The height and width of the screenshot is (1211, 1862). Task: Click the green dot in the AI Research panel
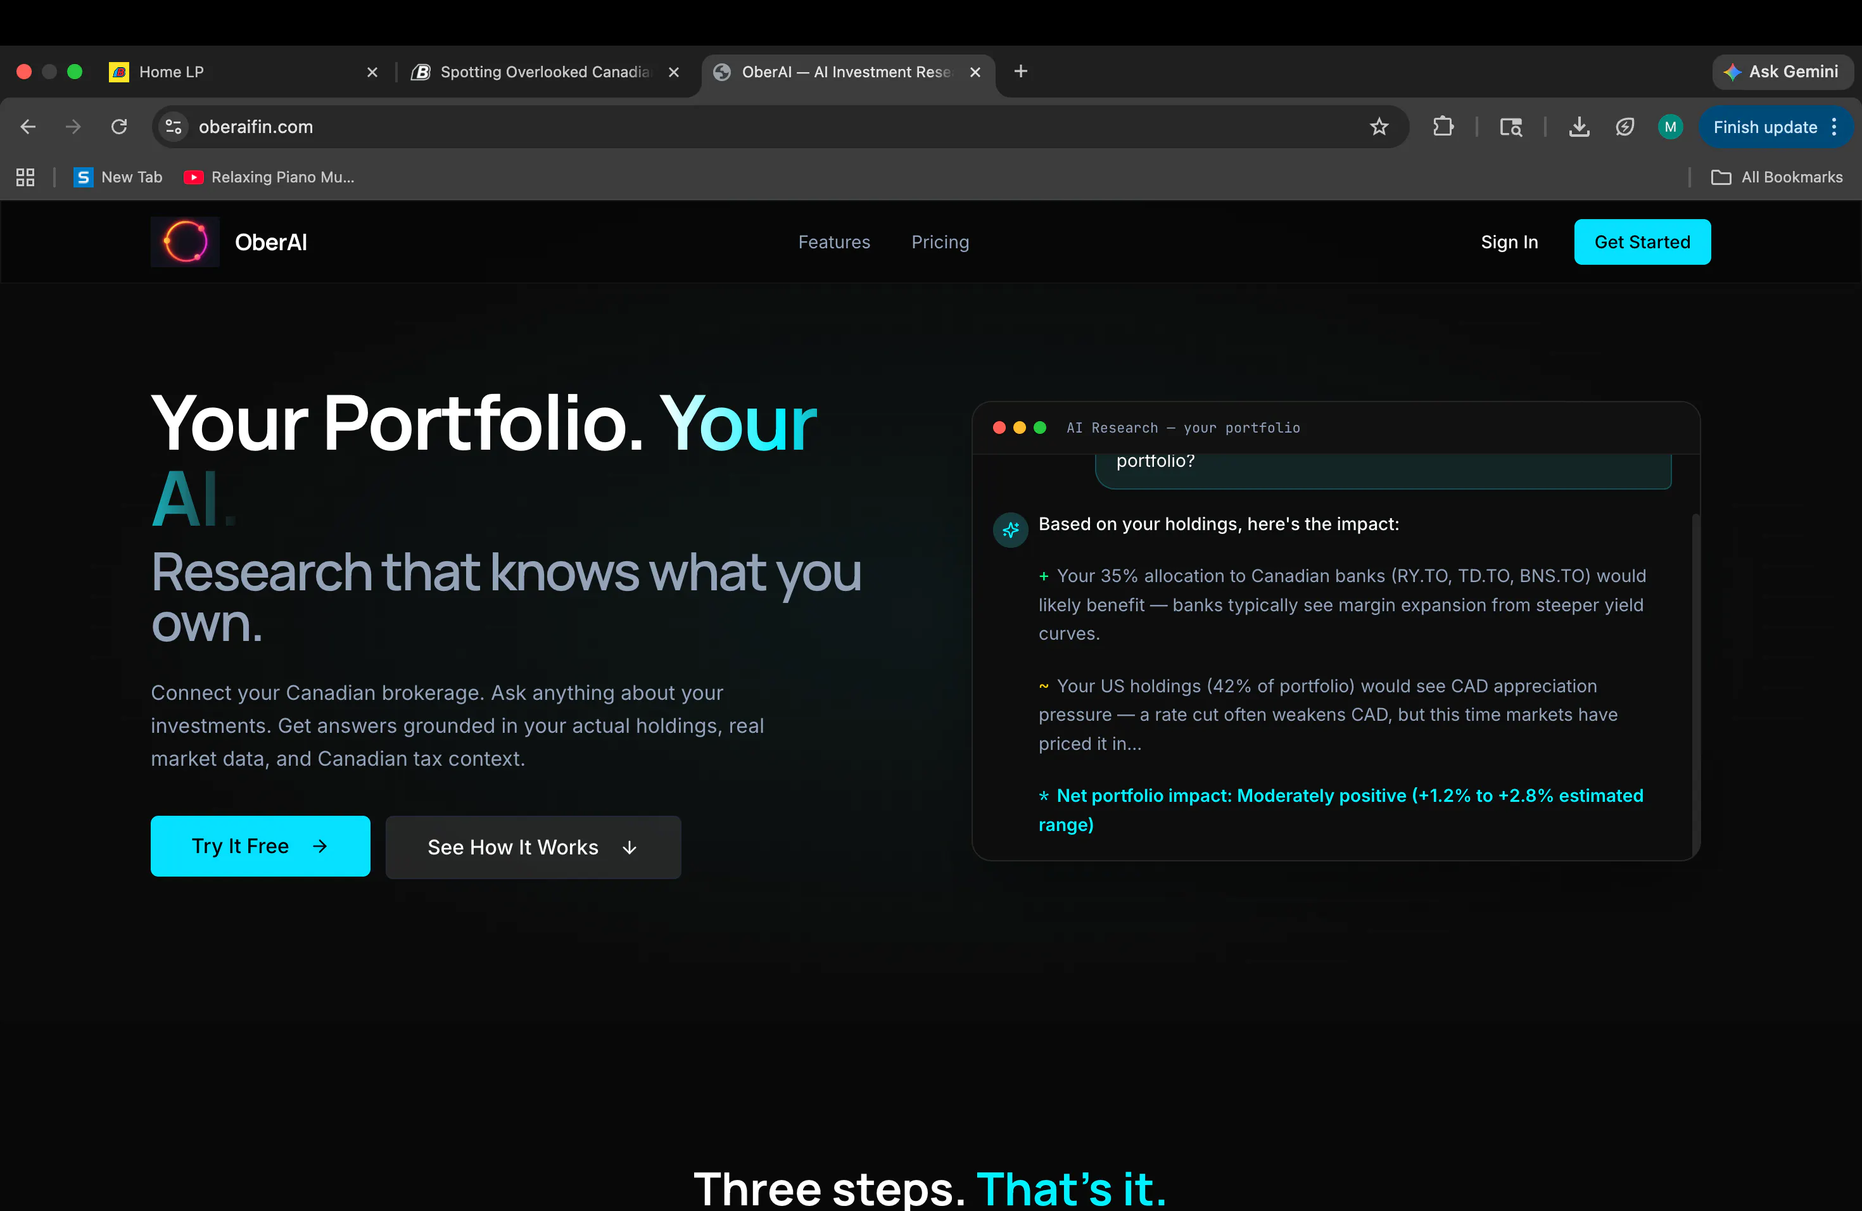(1040, 427)
